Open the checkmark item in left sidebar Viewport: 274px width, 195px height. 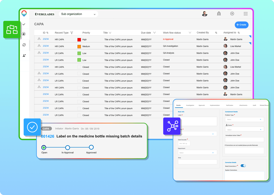24,24
